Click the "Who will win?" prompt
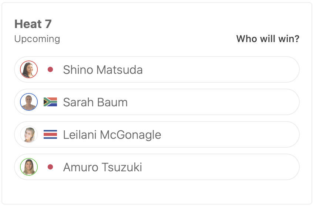This screenshot has height=206, width=313. [x=267, y=39]
